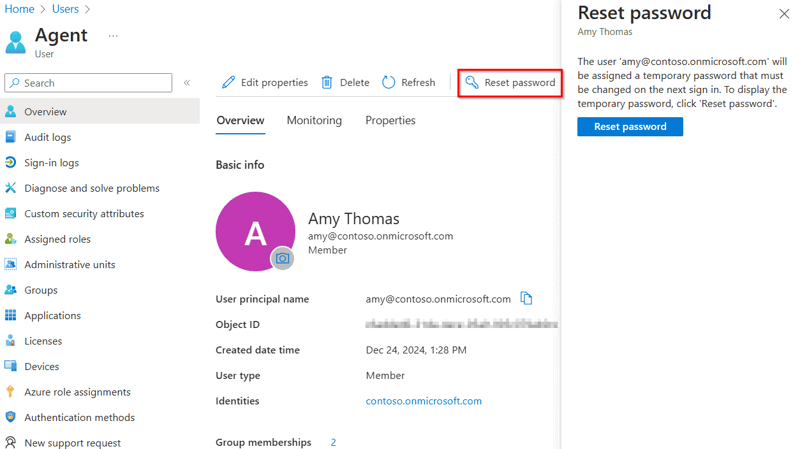Click the Refresh icon in the toolbar

click(x=389, y=82)
